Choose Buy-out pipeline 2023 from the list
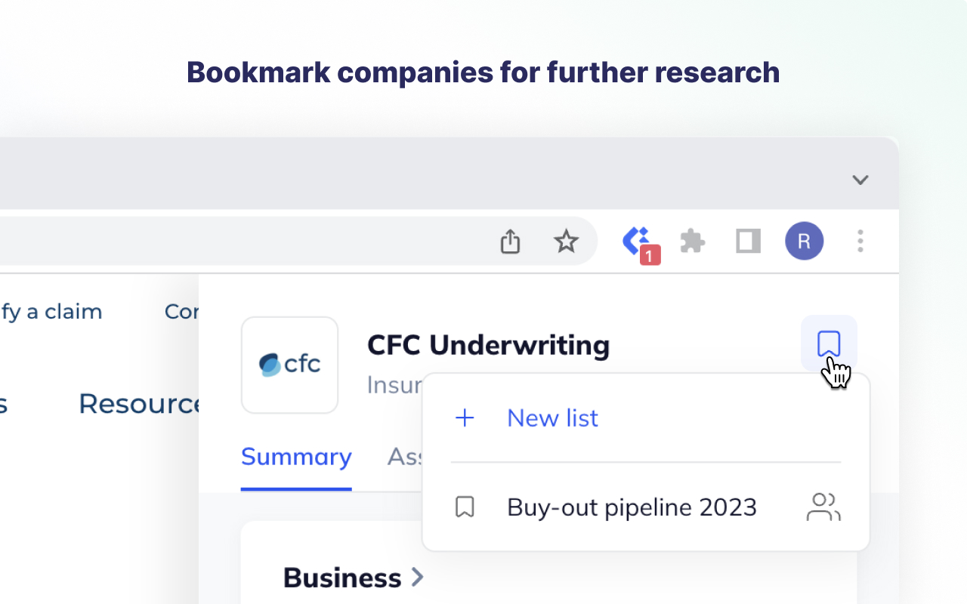The height and width of the screenshot is (604, 967). tap(632, 507)
